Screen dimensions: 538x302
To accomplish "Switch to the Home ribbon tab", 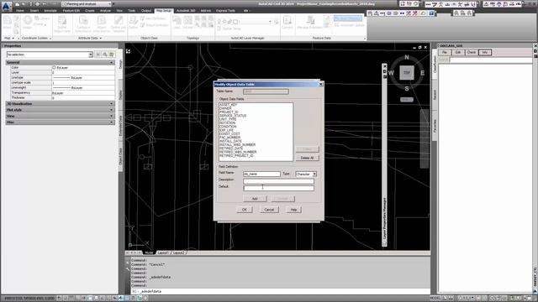I will click(20, 11).
